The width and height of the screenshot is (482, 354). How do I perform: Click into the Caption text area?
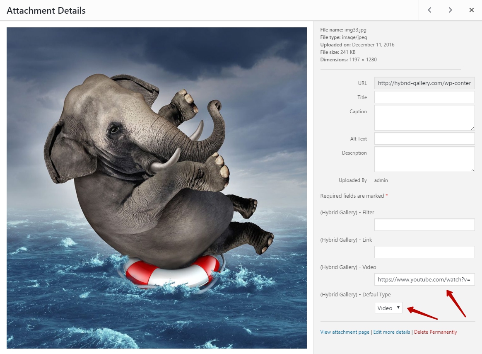424,118
